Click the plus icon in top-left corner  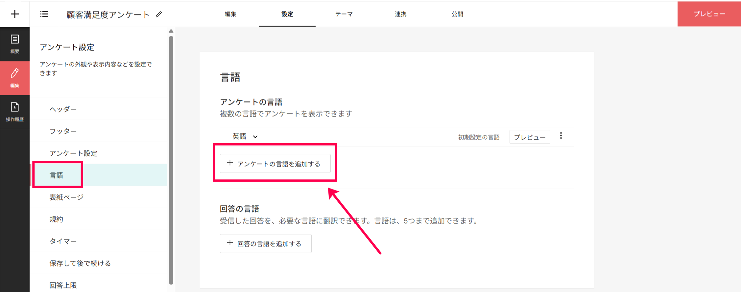point(15,14)
